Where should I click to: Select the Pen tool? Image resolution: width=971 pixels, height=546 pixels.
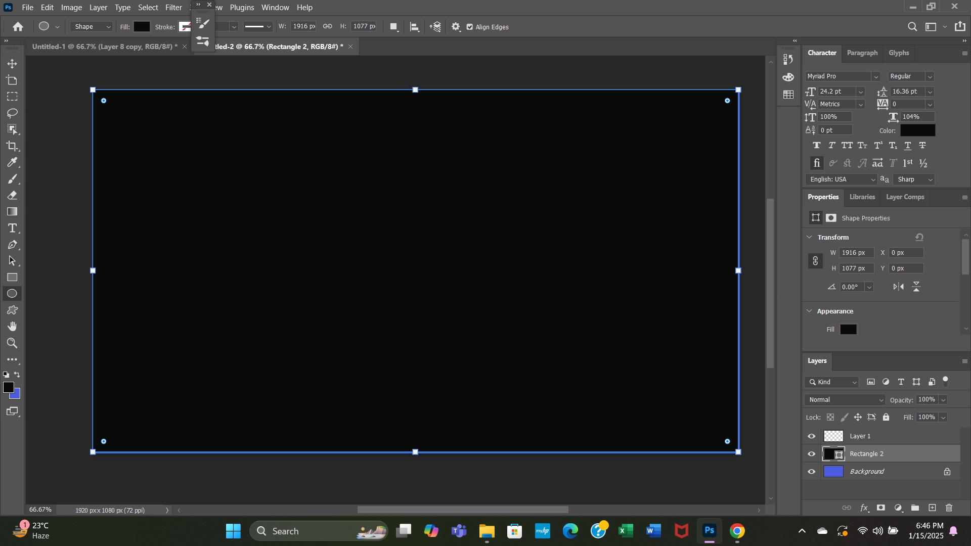(12, 245)
